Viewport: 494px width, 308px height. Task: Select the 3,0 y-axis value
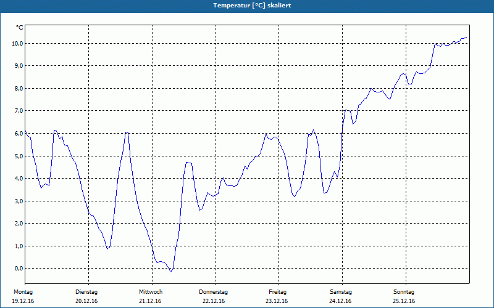[19, 201]
